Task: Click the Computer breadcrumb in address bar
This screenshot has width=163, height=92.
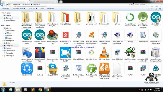Action: pos(16,5)
